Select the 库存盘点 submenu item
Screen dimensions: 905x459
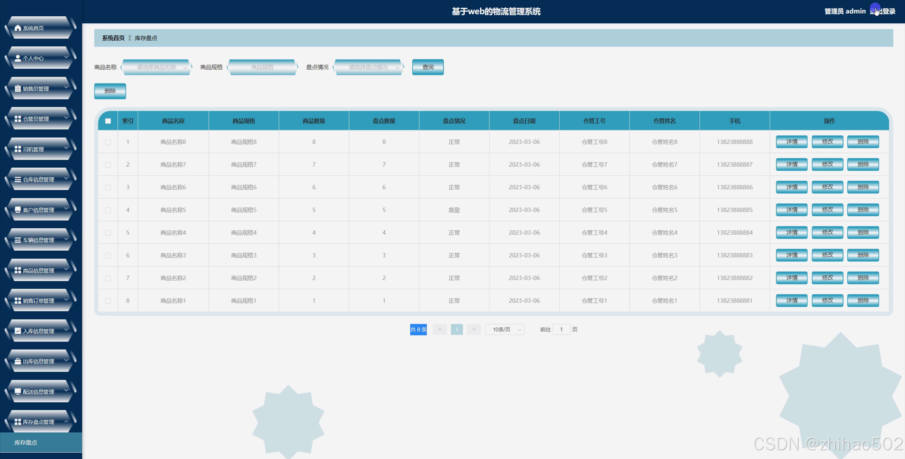click(26, 442)
